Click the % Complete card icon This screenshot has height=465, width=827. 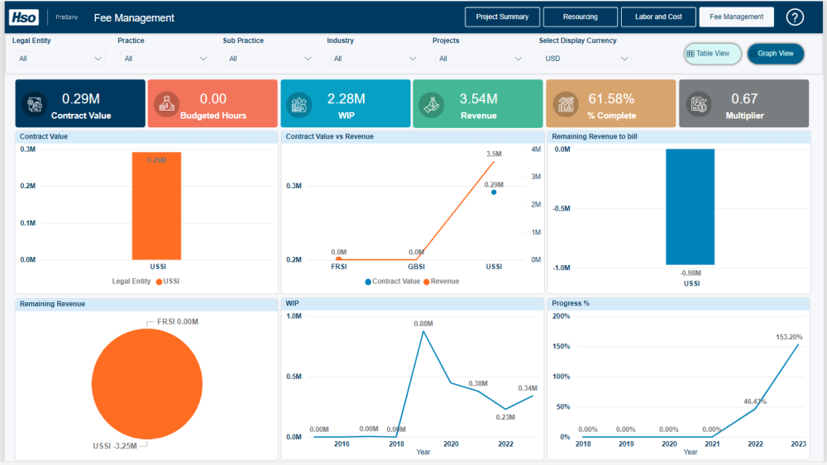566,104
